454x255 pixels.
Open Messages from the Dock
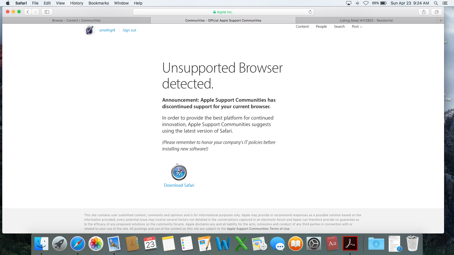coord(277,243)
